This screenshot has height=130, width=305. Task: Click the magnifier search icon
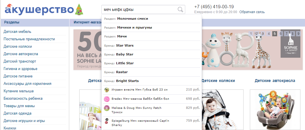coord(181,9)
